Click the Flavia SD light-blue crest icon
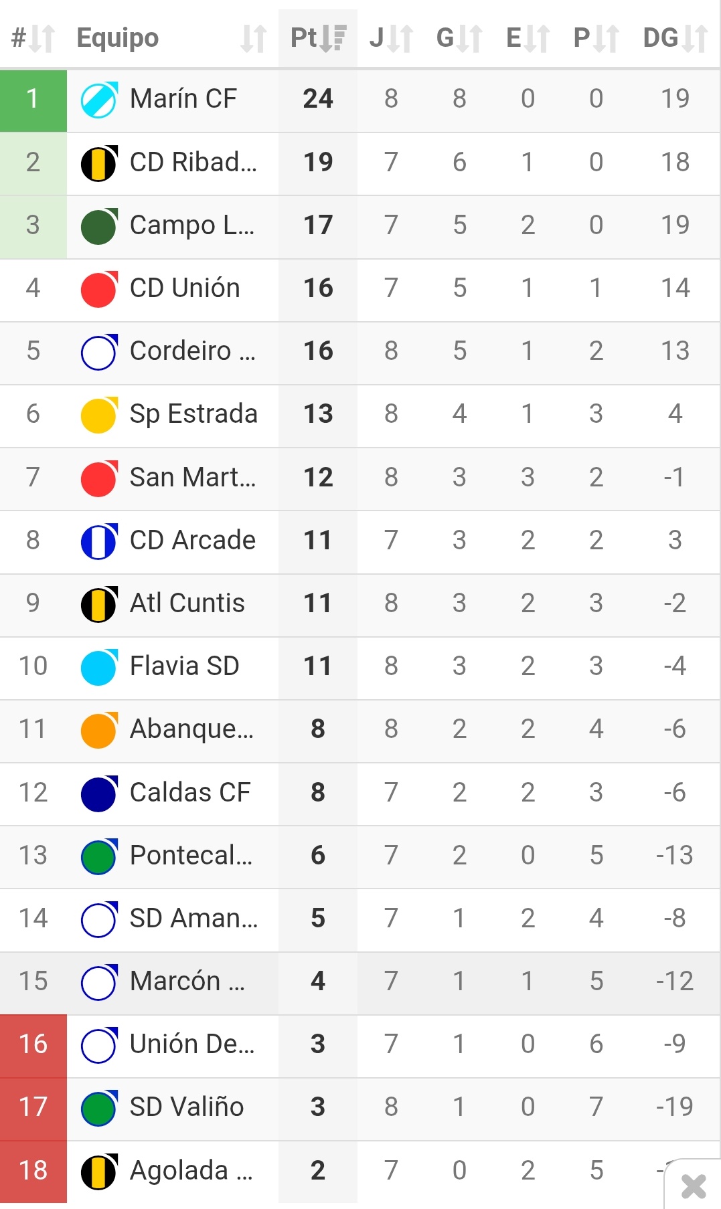This screenshot has height=1209, width=721. [99, 666]
